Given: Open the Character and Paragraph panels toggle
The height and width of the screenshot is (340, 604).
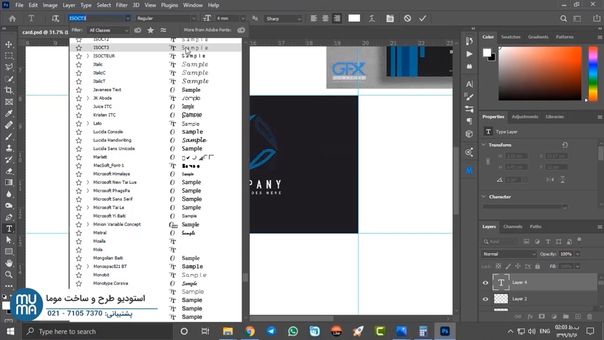Looking at the screenshot, I should 390,18.
